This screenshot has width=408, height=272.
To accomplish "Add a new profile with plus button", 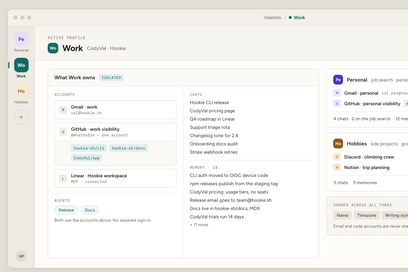I will coord(21,117).
